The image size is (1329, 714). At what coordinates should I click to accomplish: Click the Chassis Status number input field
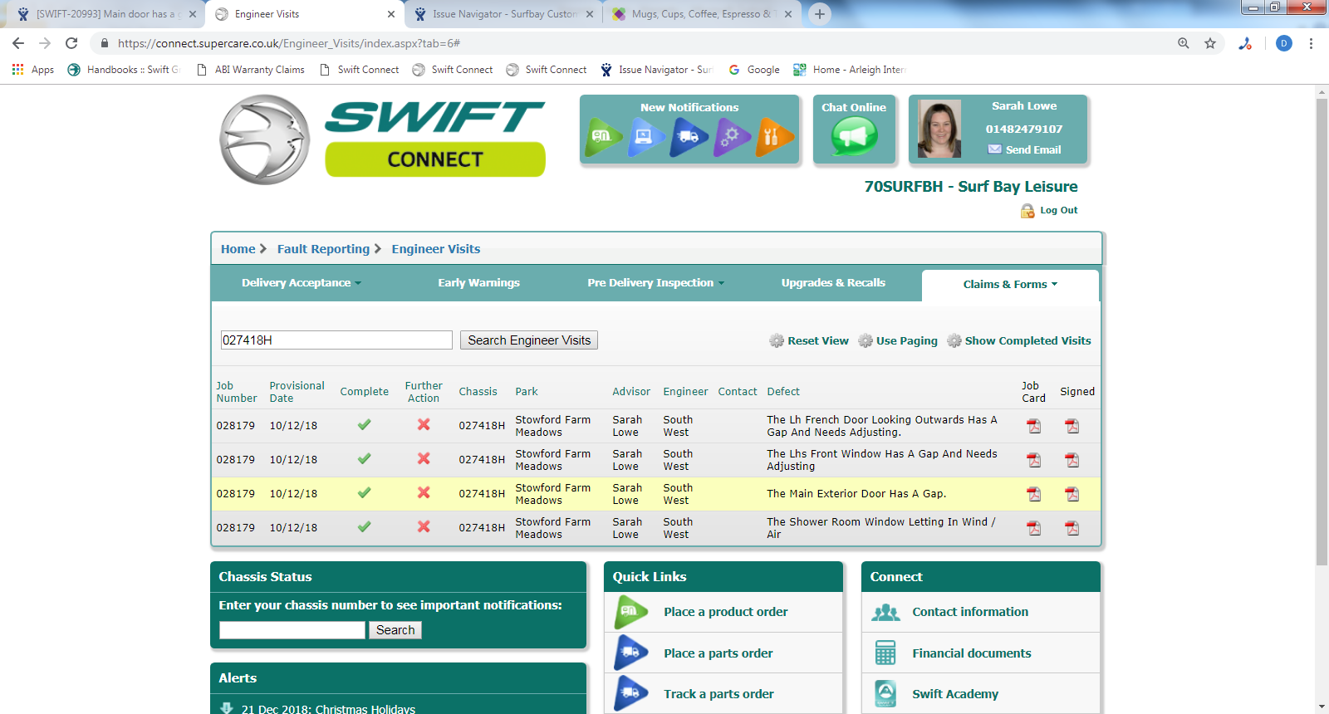point(292,630)
